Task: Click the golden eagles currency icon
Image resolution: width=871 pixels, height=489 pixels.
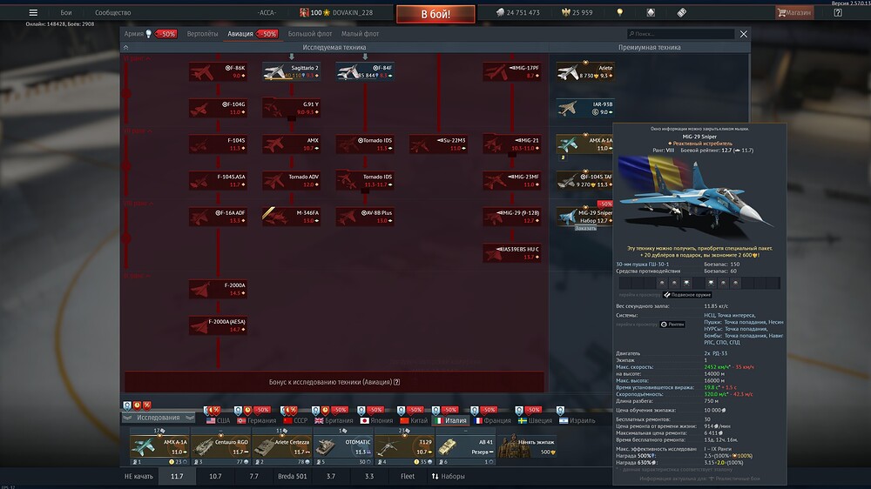Action: point(566,12)
